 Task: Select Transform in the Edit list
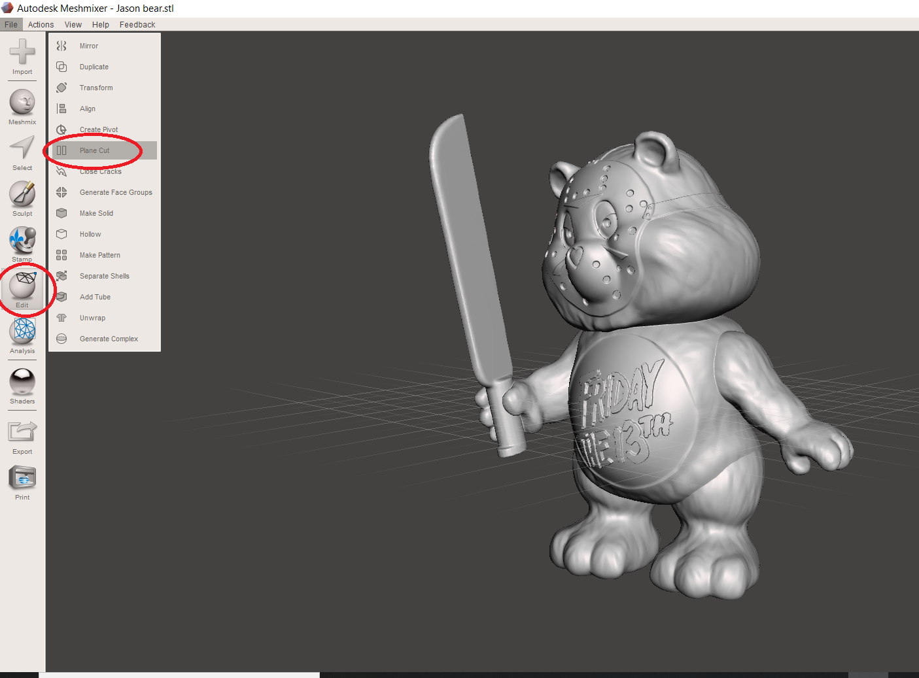click(x=105, y=88)
